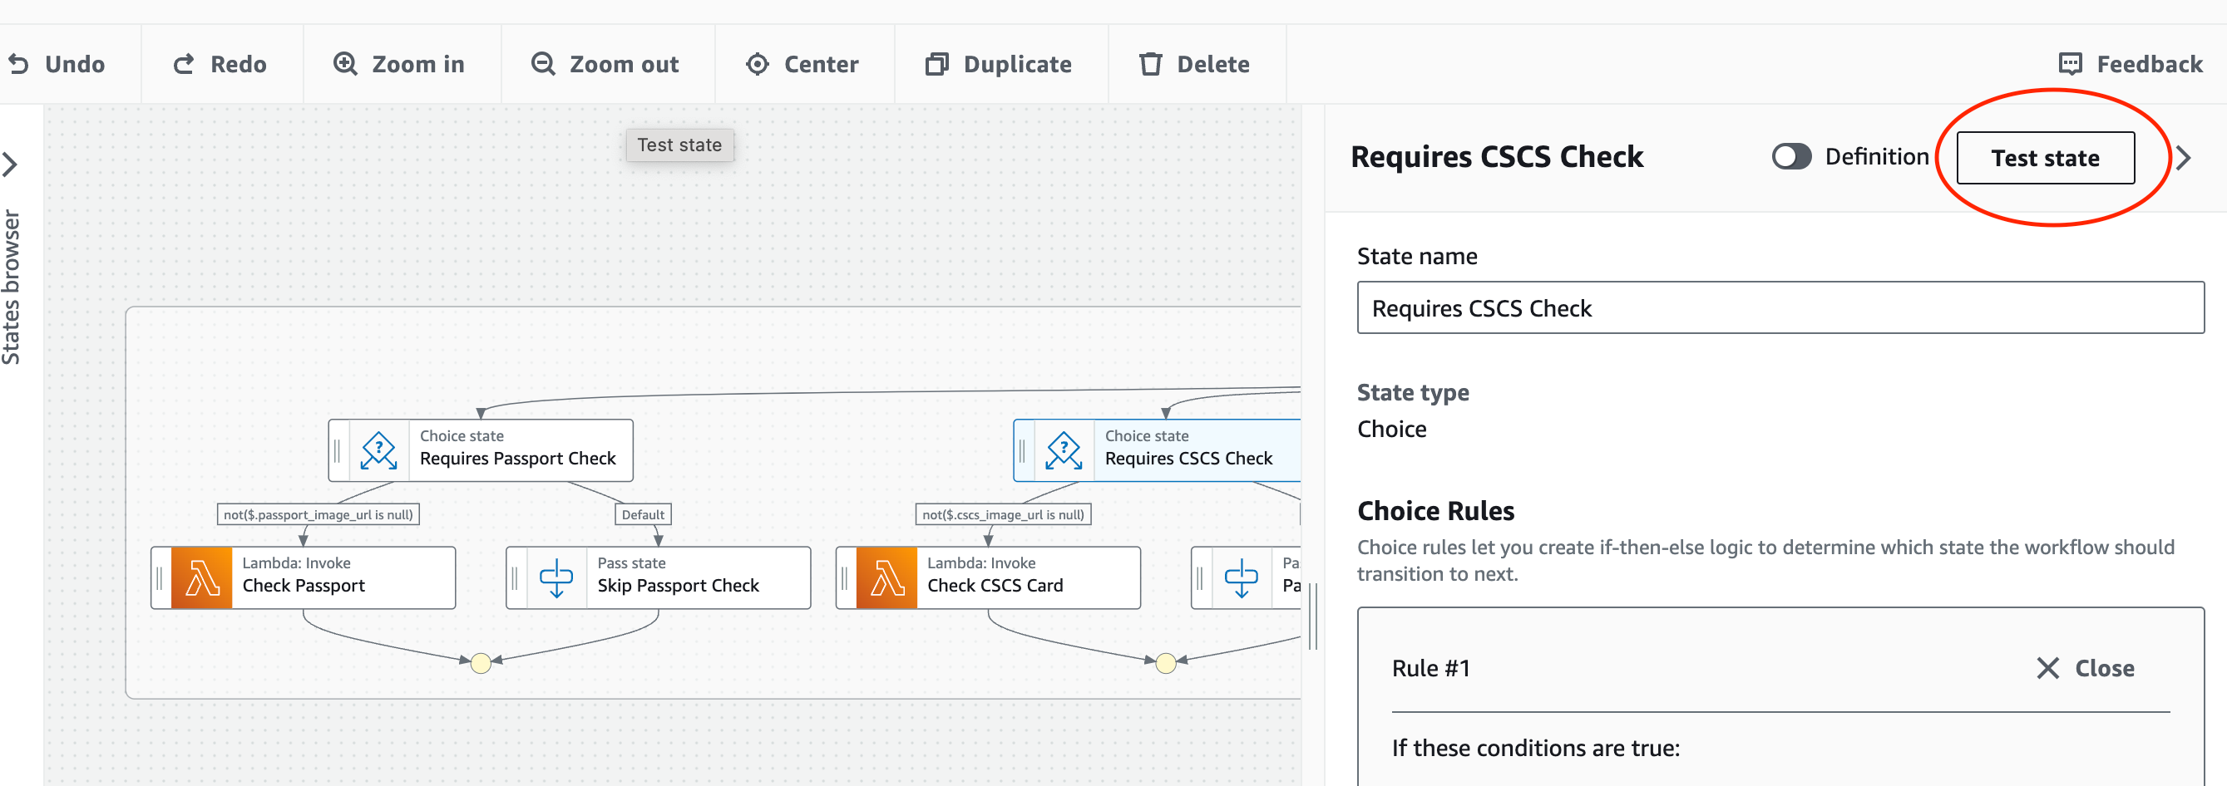Click the Rule #1 header text
The height and width of the screenshot is (786, 2227).
point(1431,668)
